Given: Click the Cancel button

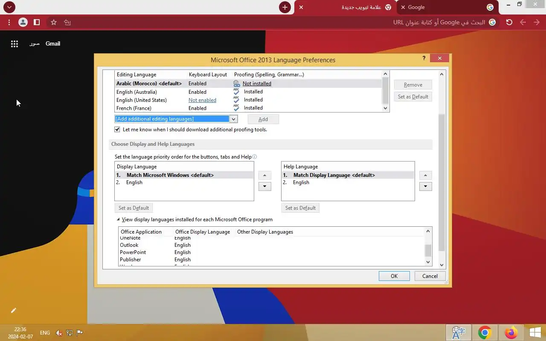Looking at the screenshot, I should coord(430,276).
